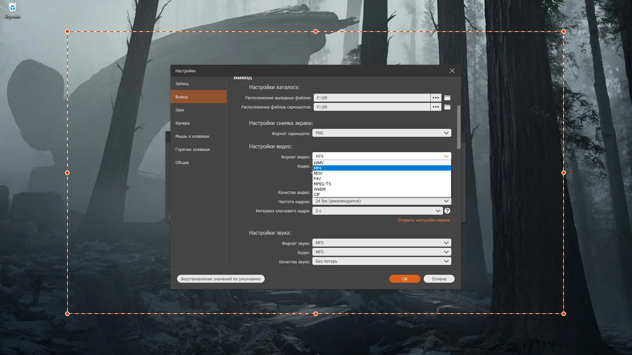Click Открыть настройки экрана link

pos(423,220)
